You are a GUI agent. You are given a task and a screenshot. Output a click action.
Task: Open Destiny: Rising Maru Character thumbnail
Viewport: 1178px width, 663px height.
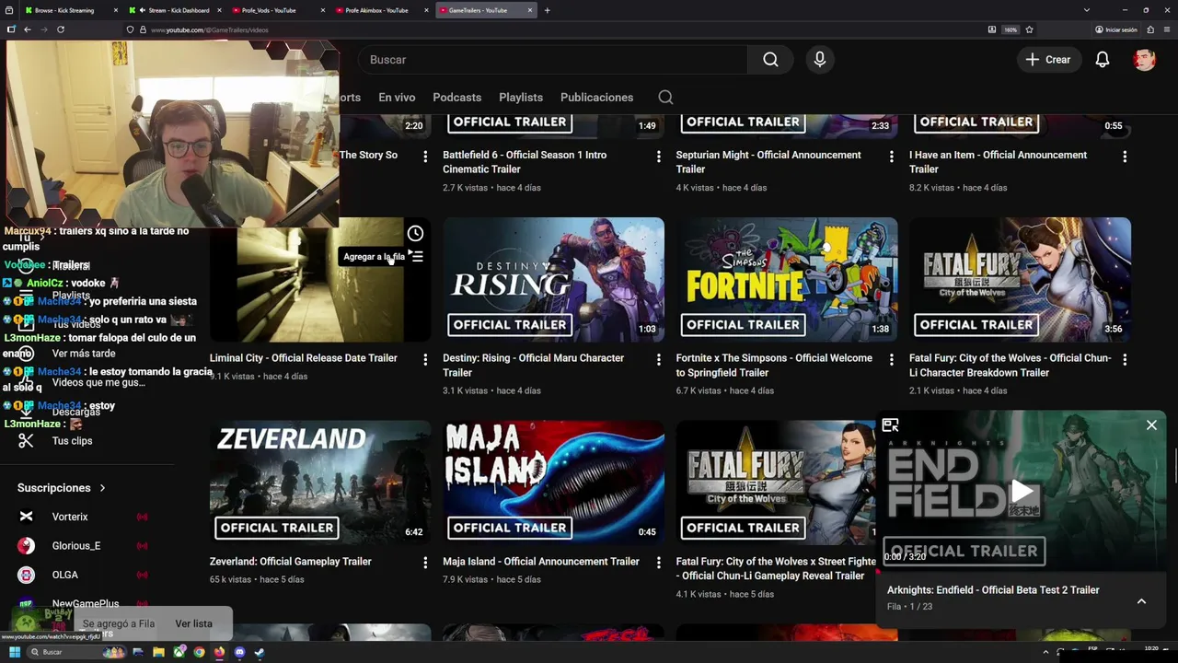553,280
